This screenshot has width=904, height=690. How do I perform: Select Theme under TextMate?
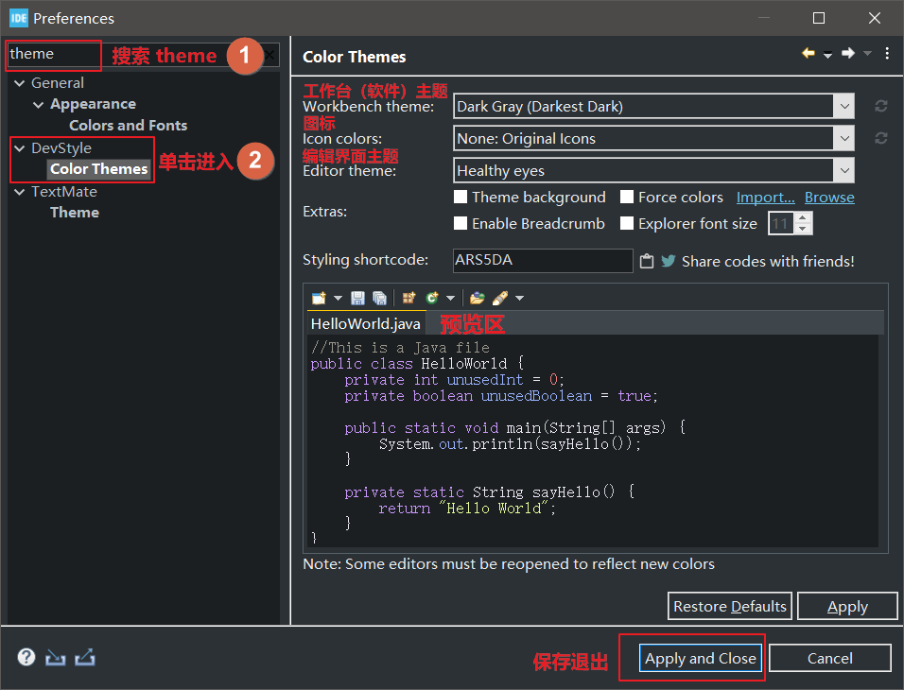pyautogui.click(x=75, y=213)
